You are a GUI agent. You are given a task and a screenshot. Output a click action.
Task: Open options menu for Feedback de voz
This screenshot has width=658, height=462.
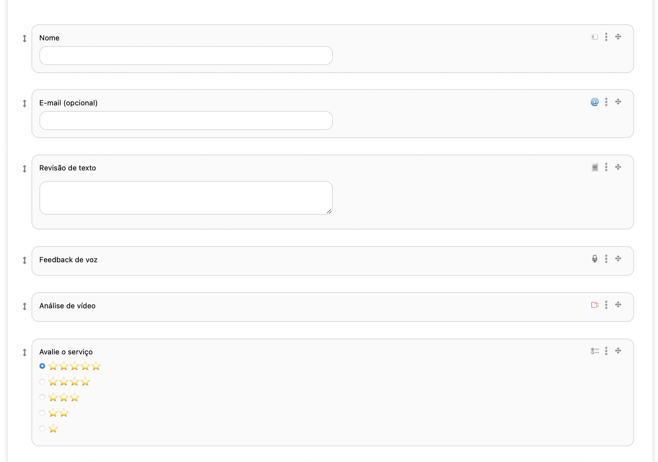(x=606, y=259)
